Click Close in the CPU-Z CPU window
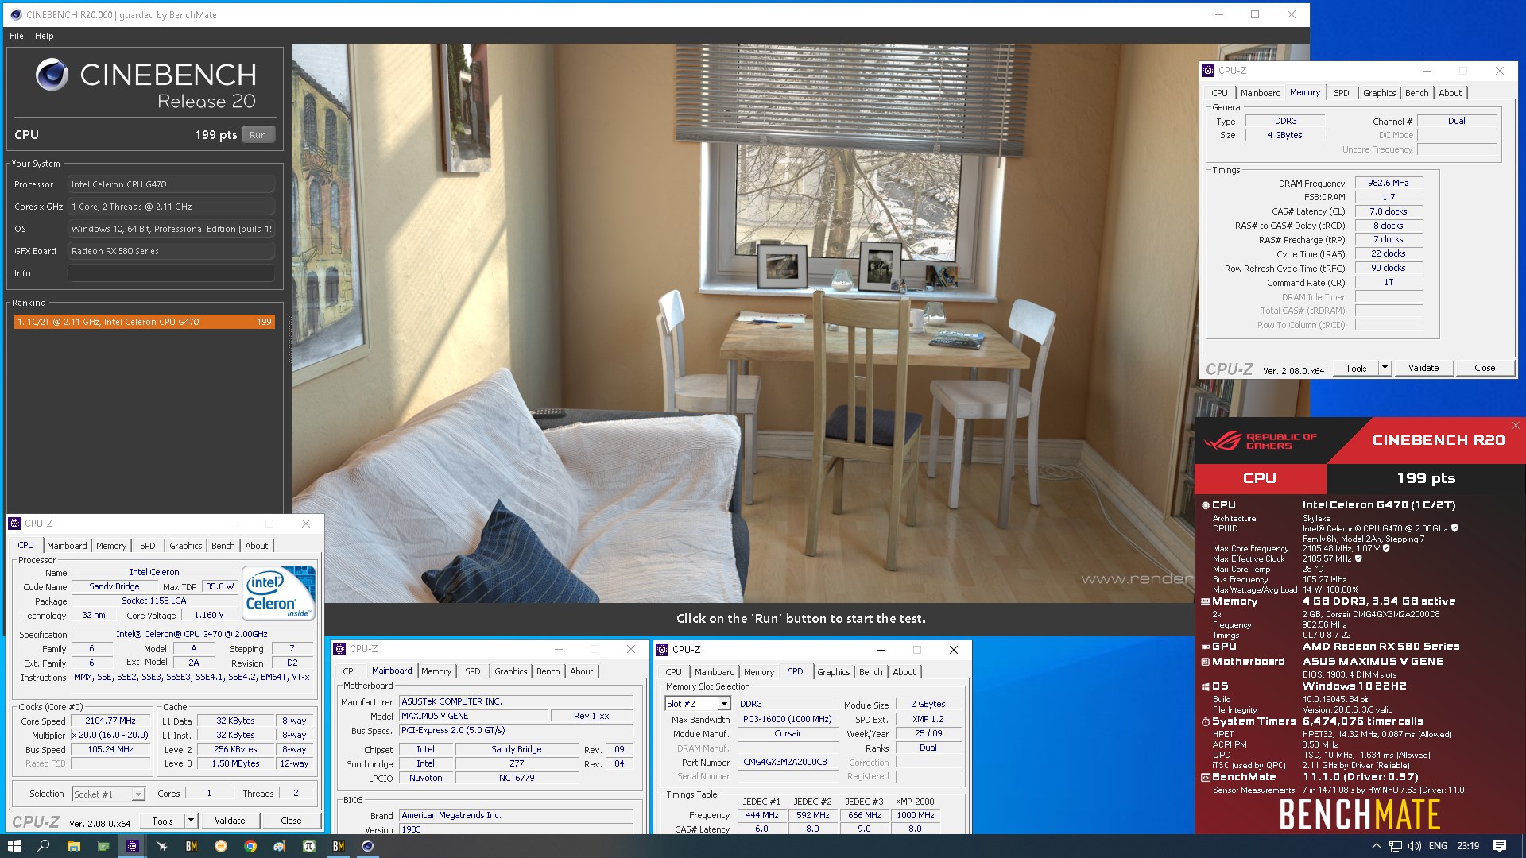This screenshot has width=1526, height=858. click(x=291, y=821)
